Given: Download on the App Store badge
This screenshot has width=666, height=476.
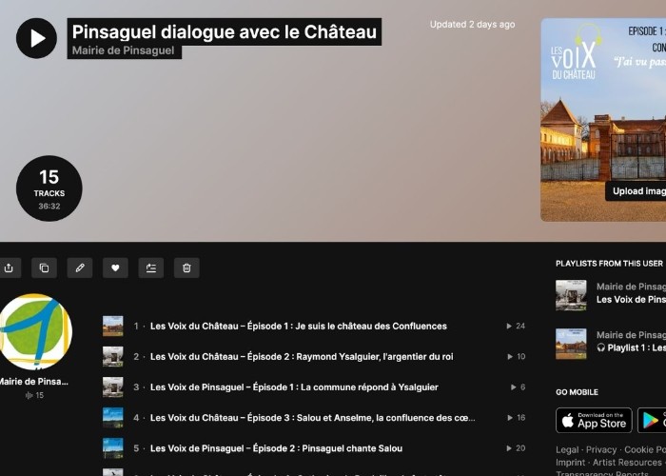Looking at the screenshot, I should (x=594, y=421).
